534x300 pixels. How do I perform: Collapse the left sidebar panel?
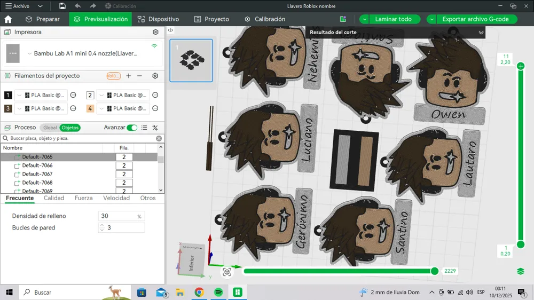pos(171,30)
